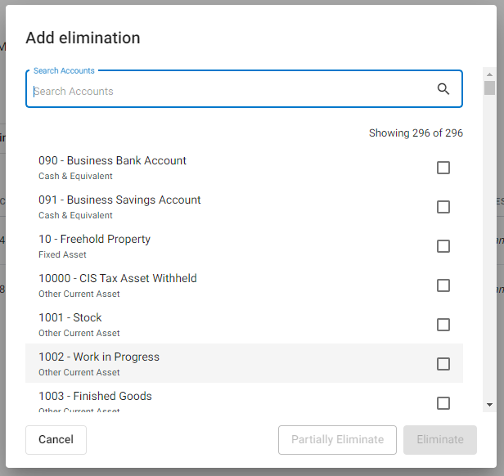Click the '10 - Freehold Property' account name
The height and width of the screenshot is (476, 504).
pyautogui.click(x=95, y=239)
